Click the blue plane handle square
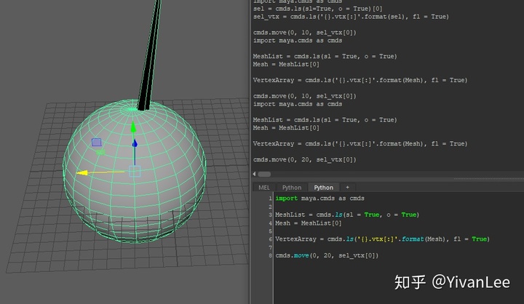 click(97, 143)
